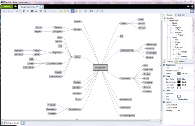
Task: Collapse the Color property section
Action: [164, 76]
